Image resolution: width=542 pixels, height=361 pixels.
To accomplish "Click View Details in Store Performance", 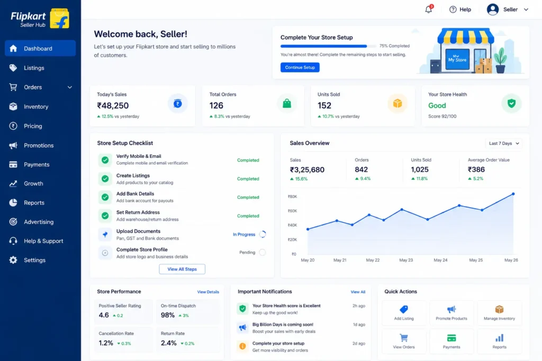I will coord(208,292).
